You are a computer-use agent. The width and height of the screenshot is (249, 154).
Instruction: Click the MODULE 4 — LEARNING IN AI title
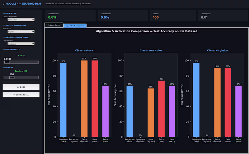coord(23,4)
